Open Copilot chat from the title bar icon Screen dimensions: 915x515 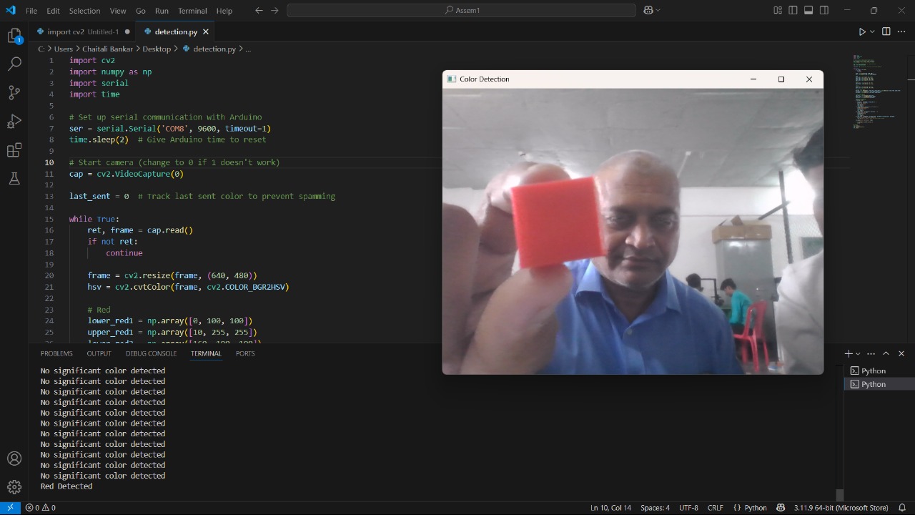(x=648, y=10)
